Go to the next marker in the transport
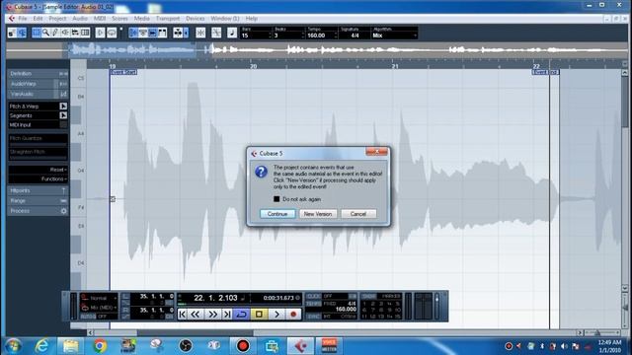The image size is (632, 355). [x=227, y=315]
